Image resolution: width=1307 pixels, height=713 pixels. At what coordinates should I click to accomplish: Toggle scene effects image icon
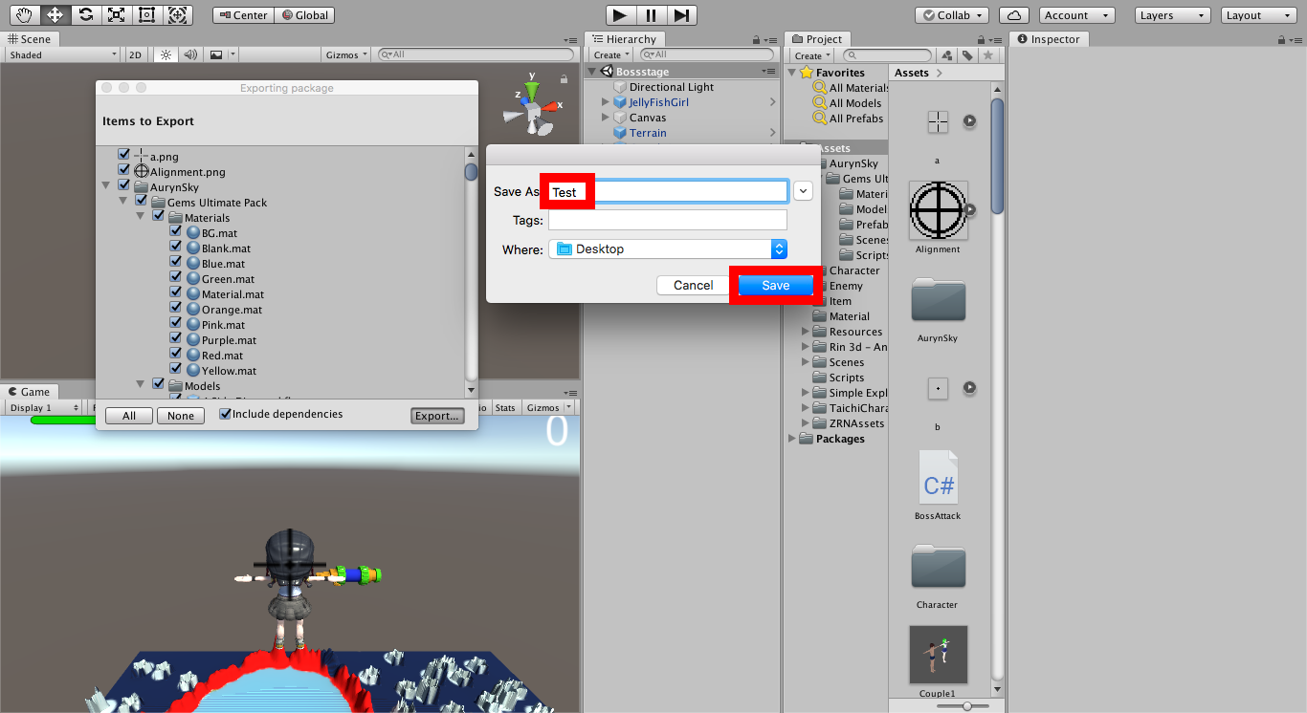pos(216,54)
